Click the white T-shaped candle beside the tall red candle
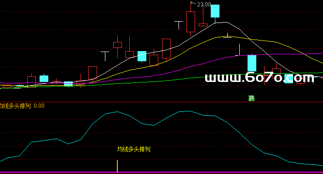Image resolution: width=323 pixels, height=174 pixels. (179, 25)
